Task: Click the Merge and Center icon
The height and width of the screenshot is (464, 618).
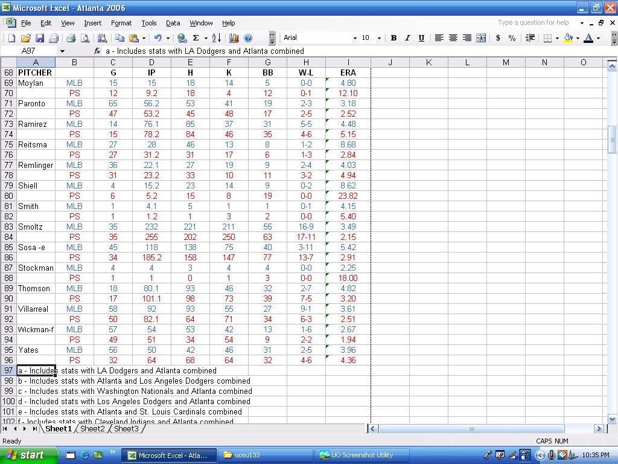Action: point(481,38)
